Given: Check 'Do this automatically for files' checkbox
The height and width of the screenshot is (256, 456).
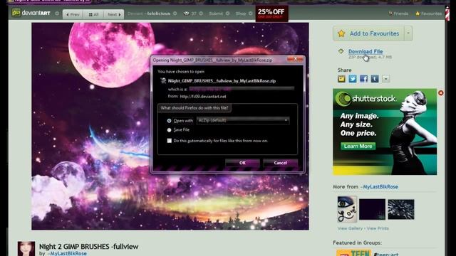Looking at the screenshot, I should click(170, 141).
